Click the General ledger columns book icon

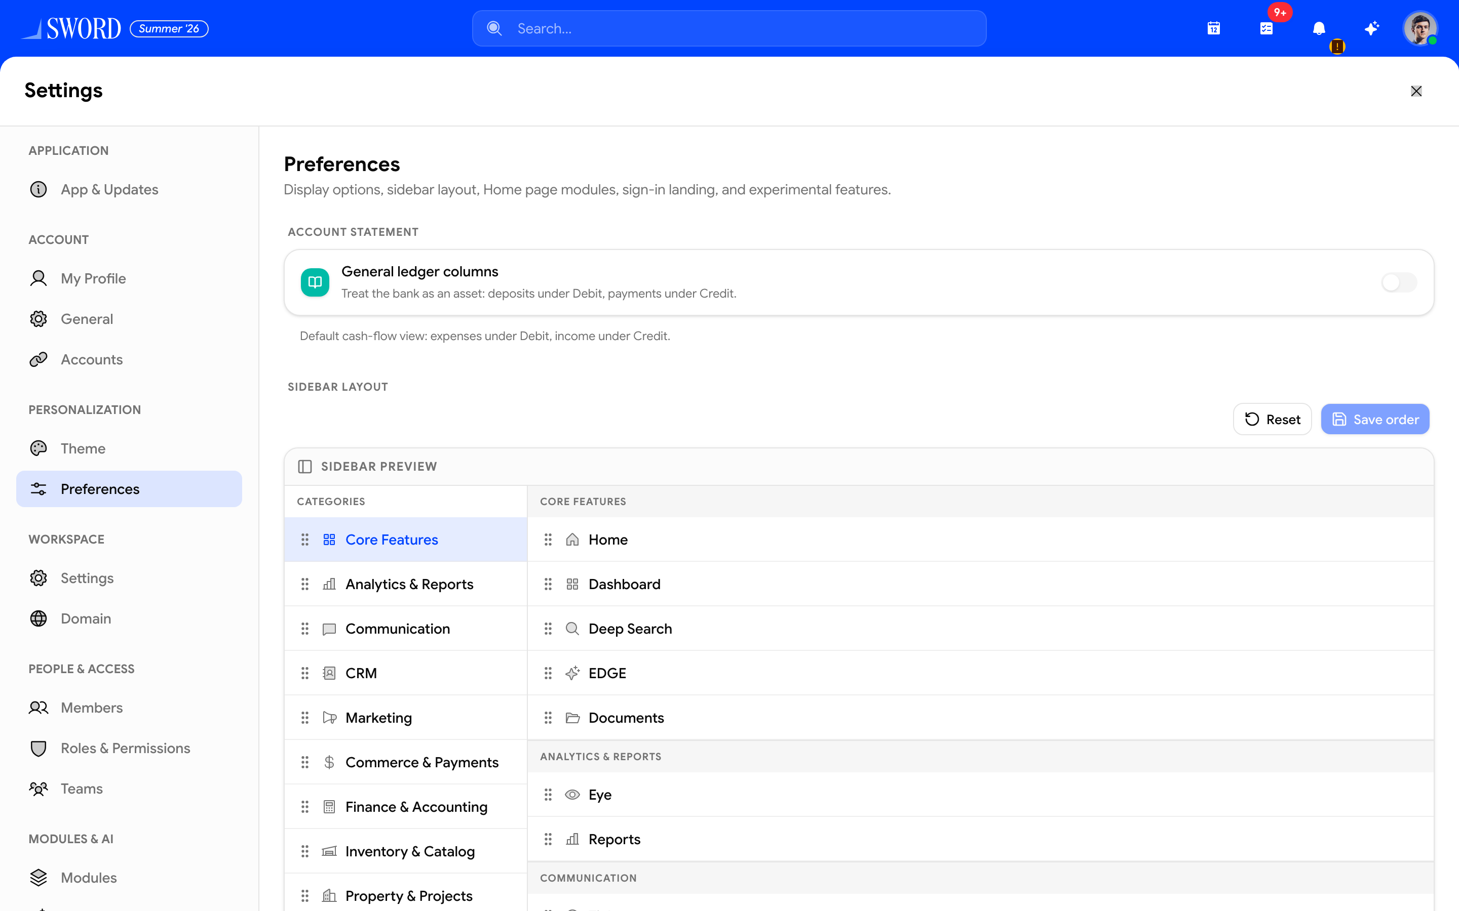tap(315, 282)
